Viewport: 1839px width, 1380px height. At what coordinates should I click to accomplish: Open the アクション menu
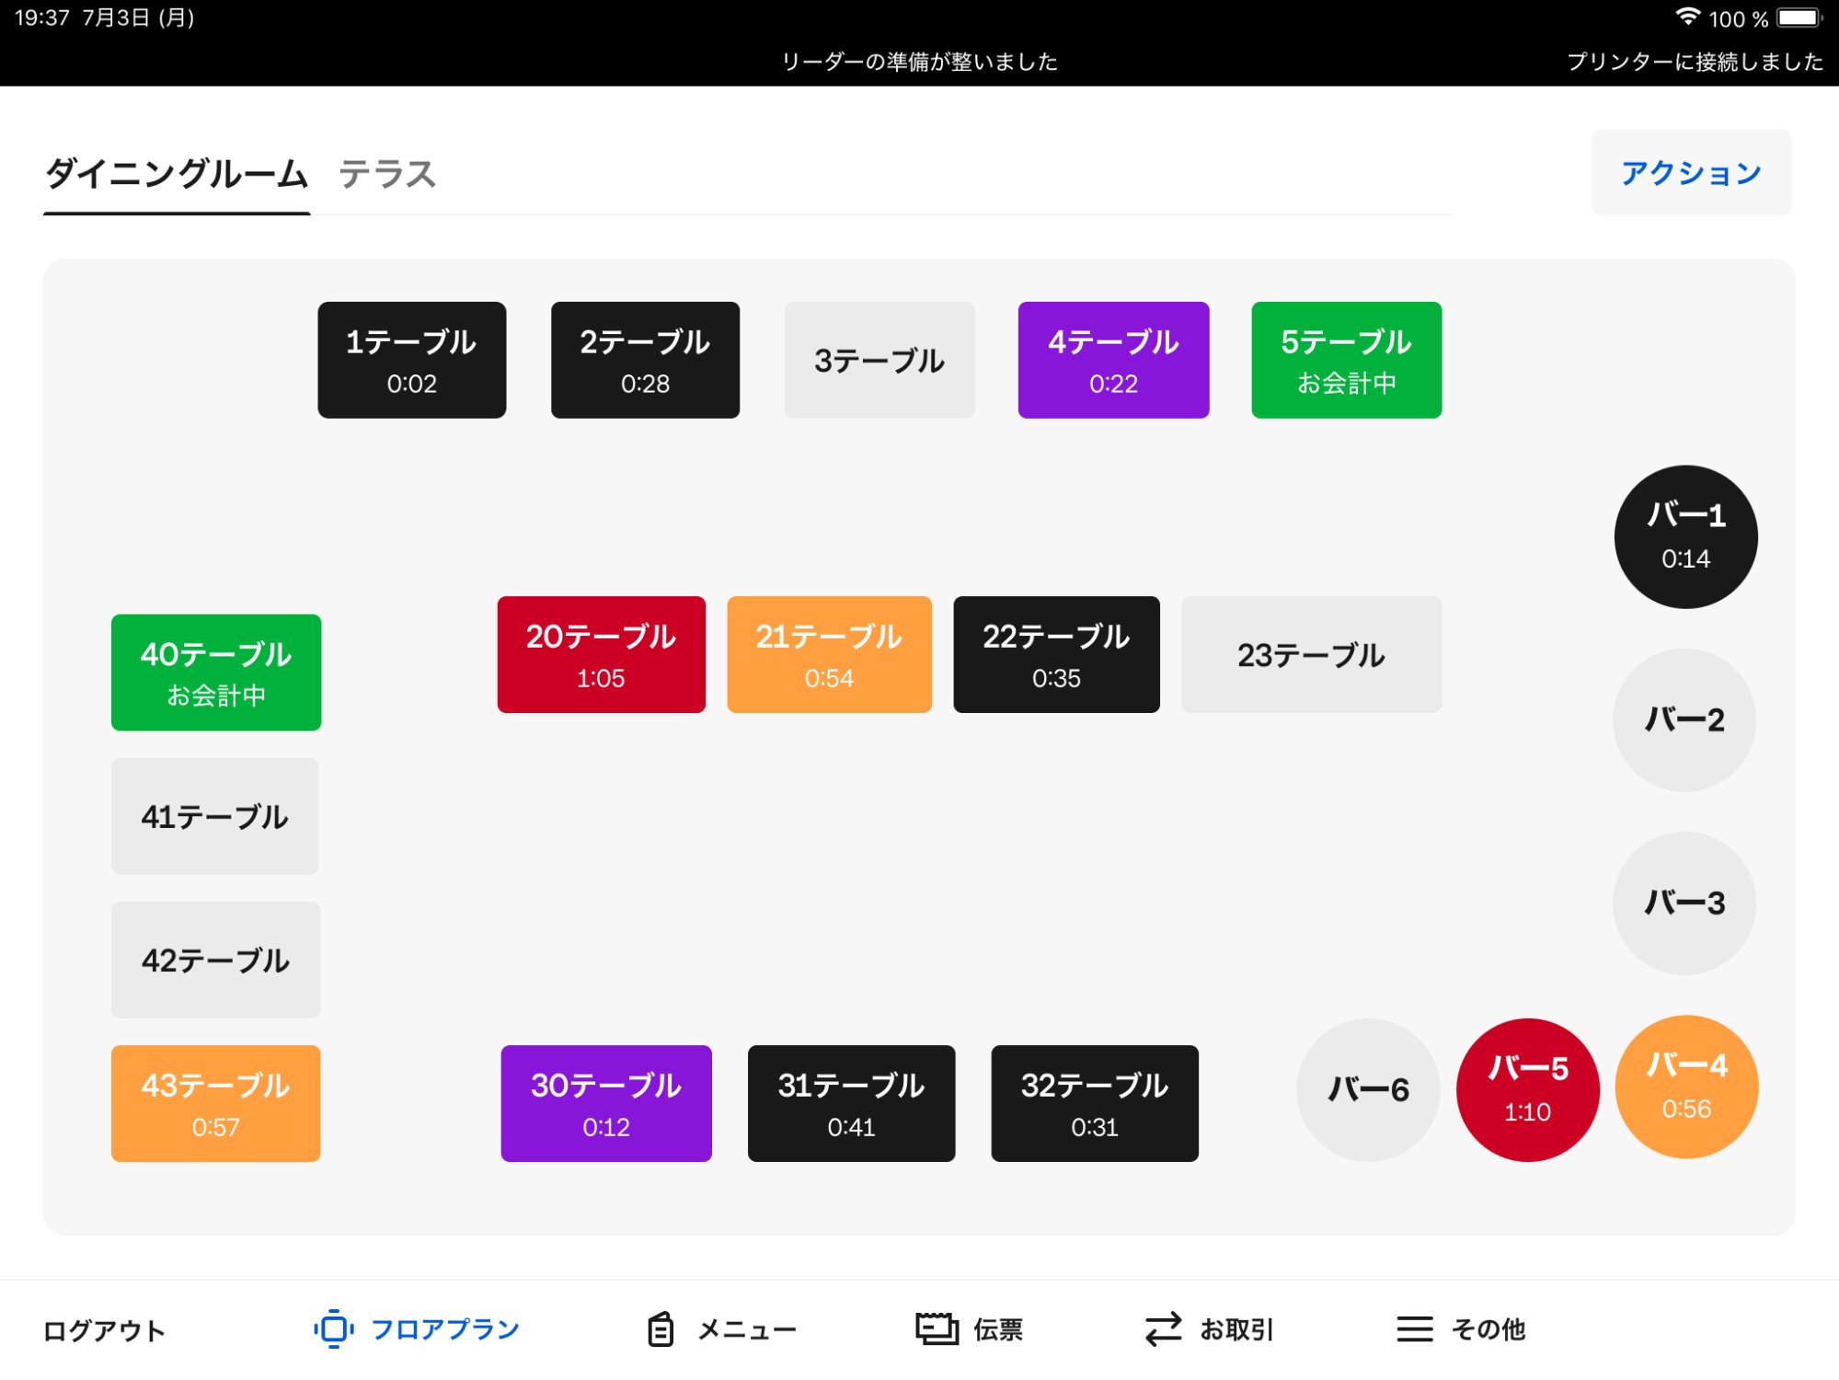pos(1691,171)
